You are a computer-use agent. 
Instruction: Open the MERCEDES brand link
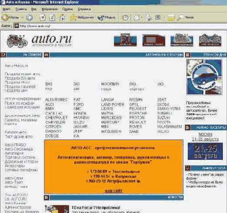click(111, 118)
